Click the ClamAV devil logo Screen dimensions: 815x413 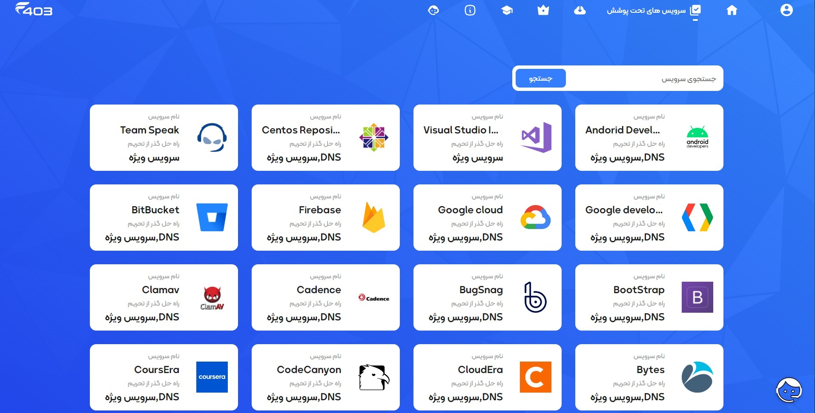point(212,298)
